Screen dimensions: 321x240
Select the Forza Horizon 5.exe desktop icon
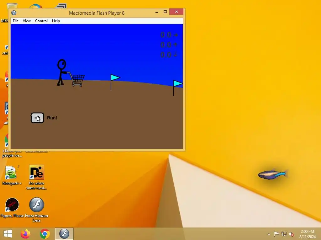click(36, 210)
